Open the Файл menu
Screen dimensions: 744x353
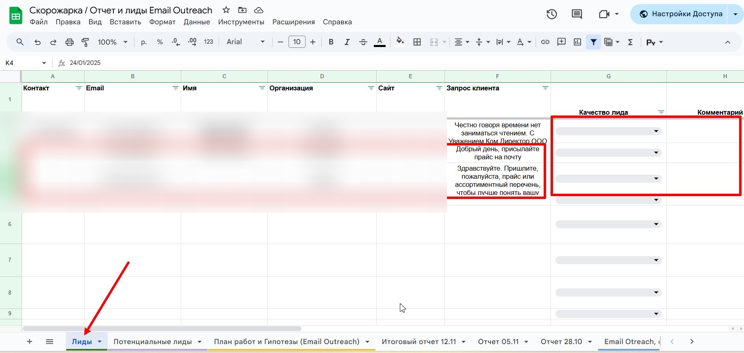click(x=39, y=22)
